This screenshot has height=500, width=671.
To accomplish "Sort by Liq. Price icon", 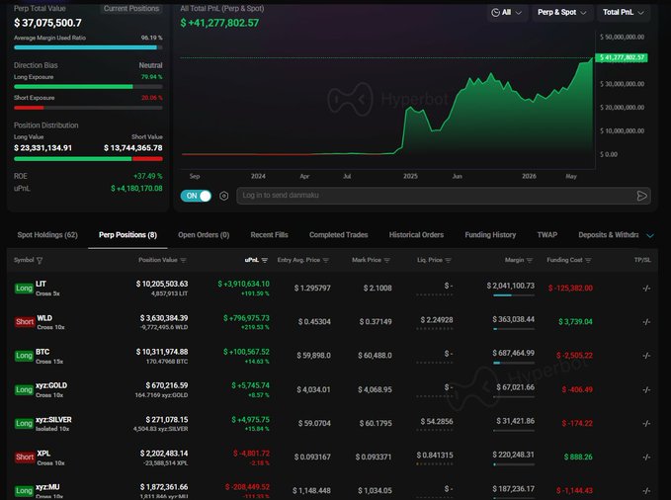I will [448, 260].
